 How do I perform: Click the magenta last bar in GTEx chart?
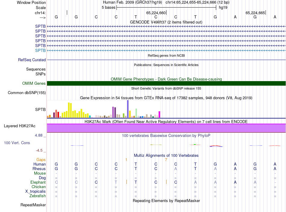pyautogui.click(x=159, y=114)
